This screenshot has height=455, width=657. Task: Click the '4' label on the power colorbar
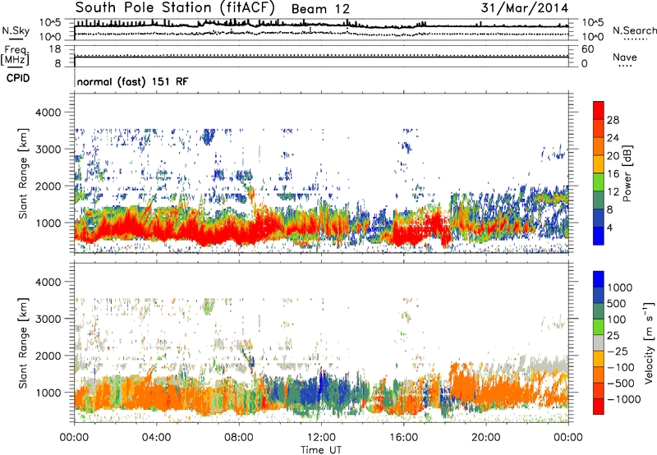click(610, 227)
